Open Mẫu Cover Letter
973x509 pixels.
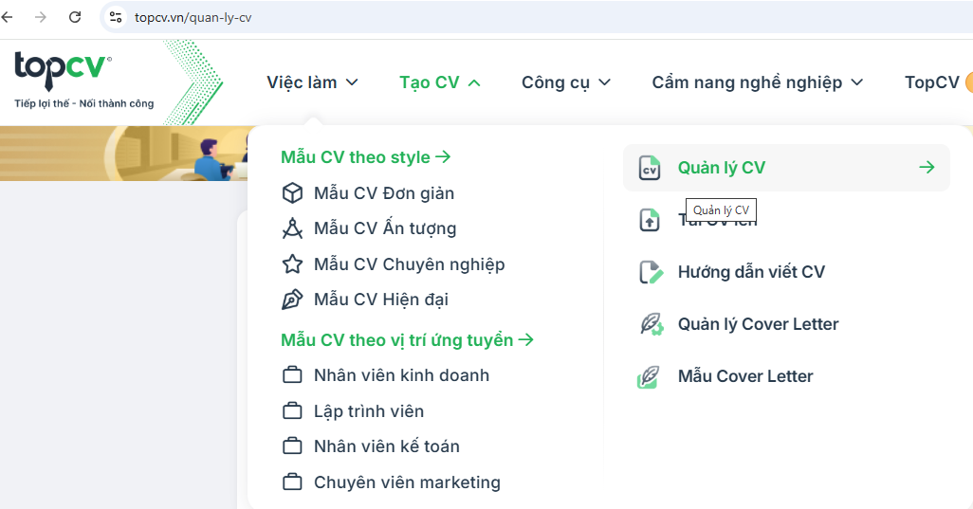pos(745,376)
